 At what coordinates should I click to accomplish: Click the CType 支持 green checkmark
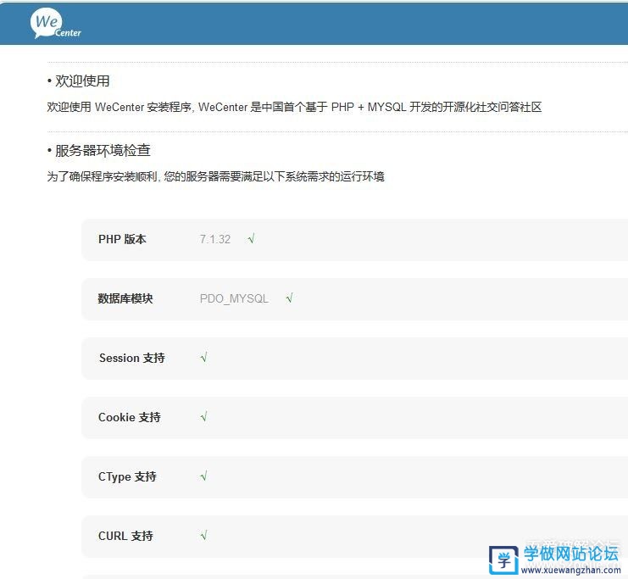(x=204, y=476)
